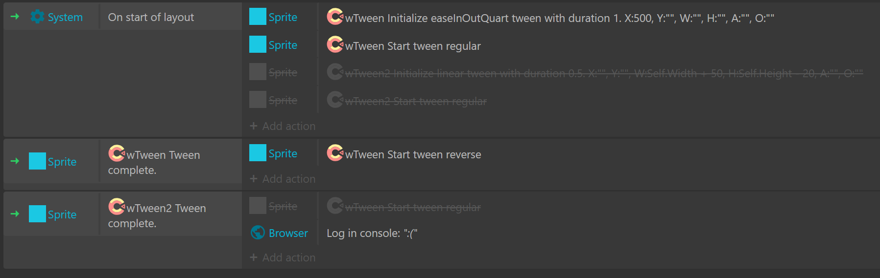Screen dimensions: 880x278
Task: Add action below Log in console
Action: tap(283, 257)
